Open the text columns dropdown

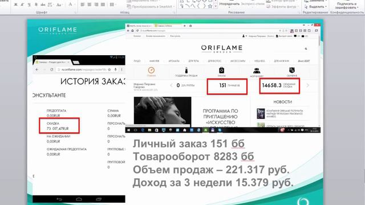pyautogui.click(x=113, y=5)
